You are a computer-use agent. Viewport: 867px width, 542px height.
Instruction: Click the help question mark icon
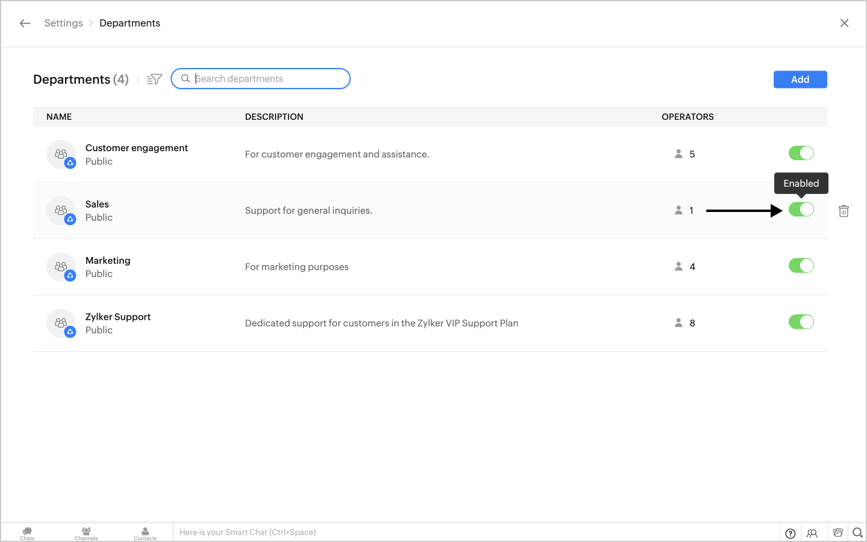click(x=791, y=533)
